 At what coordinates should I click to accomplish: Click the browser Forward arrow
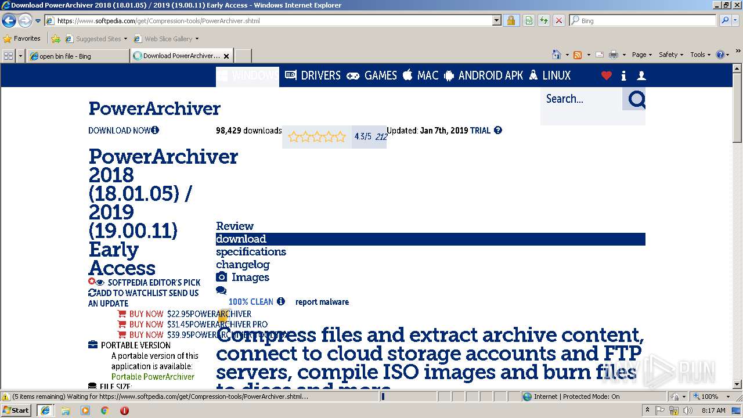pyautogui.click(x=25, y=21)
